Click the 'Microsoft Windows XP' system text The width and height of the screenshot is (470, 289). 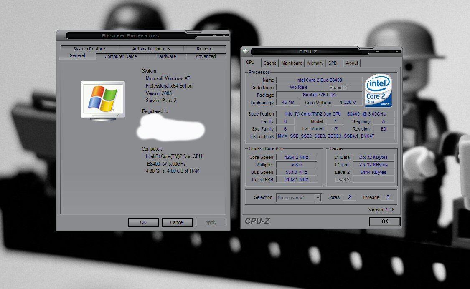(168, 78)
